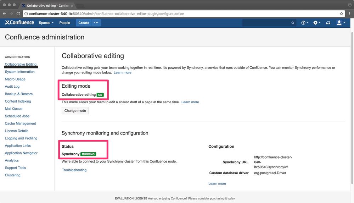
Task: Open the People menu item
Action: [64, 23]
